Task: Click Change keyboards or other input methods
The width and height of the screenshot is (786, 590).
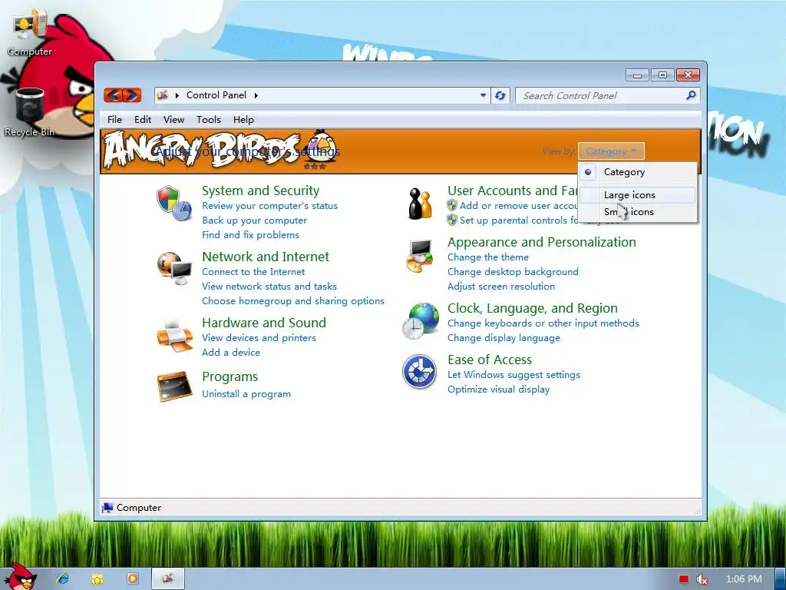Action: pos(543,323)
